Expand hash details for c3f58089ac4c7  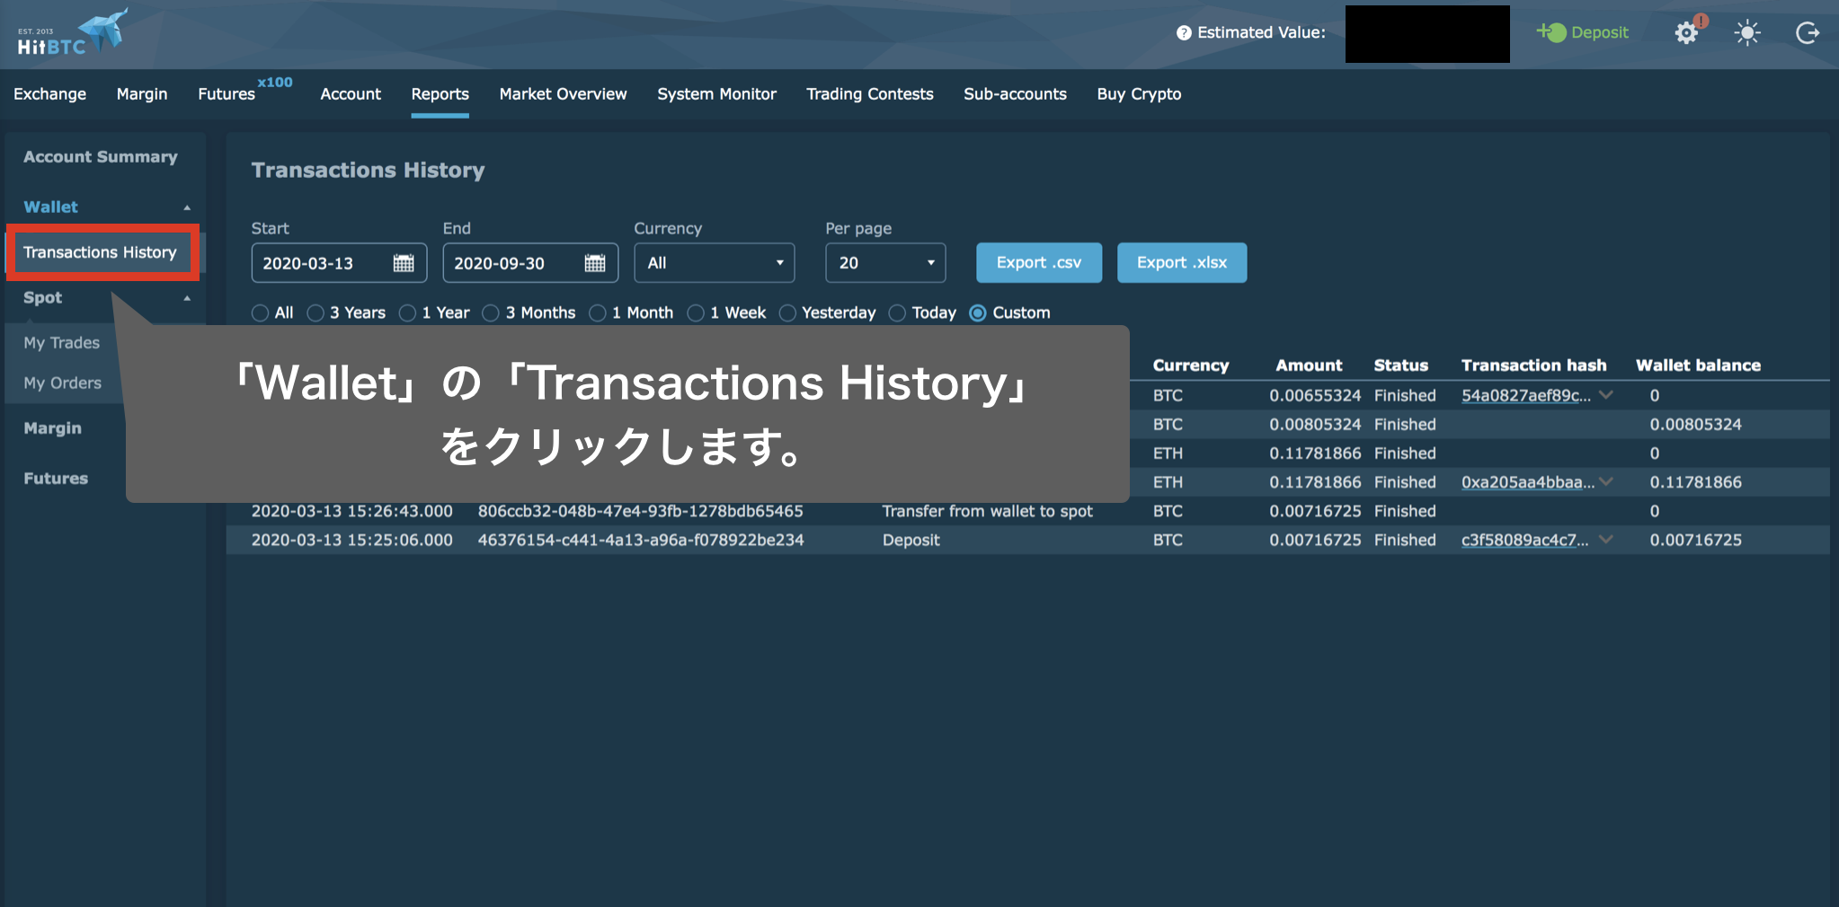(1606, 540)
